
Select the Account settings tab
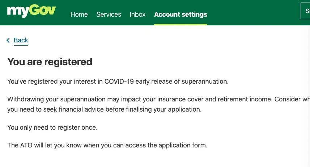click(181, 14)
